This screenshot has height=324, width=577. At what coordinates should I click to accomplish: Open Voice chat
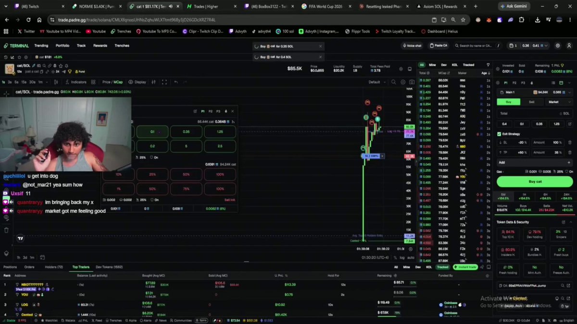412,46
